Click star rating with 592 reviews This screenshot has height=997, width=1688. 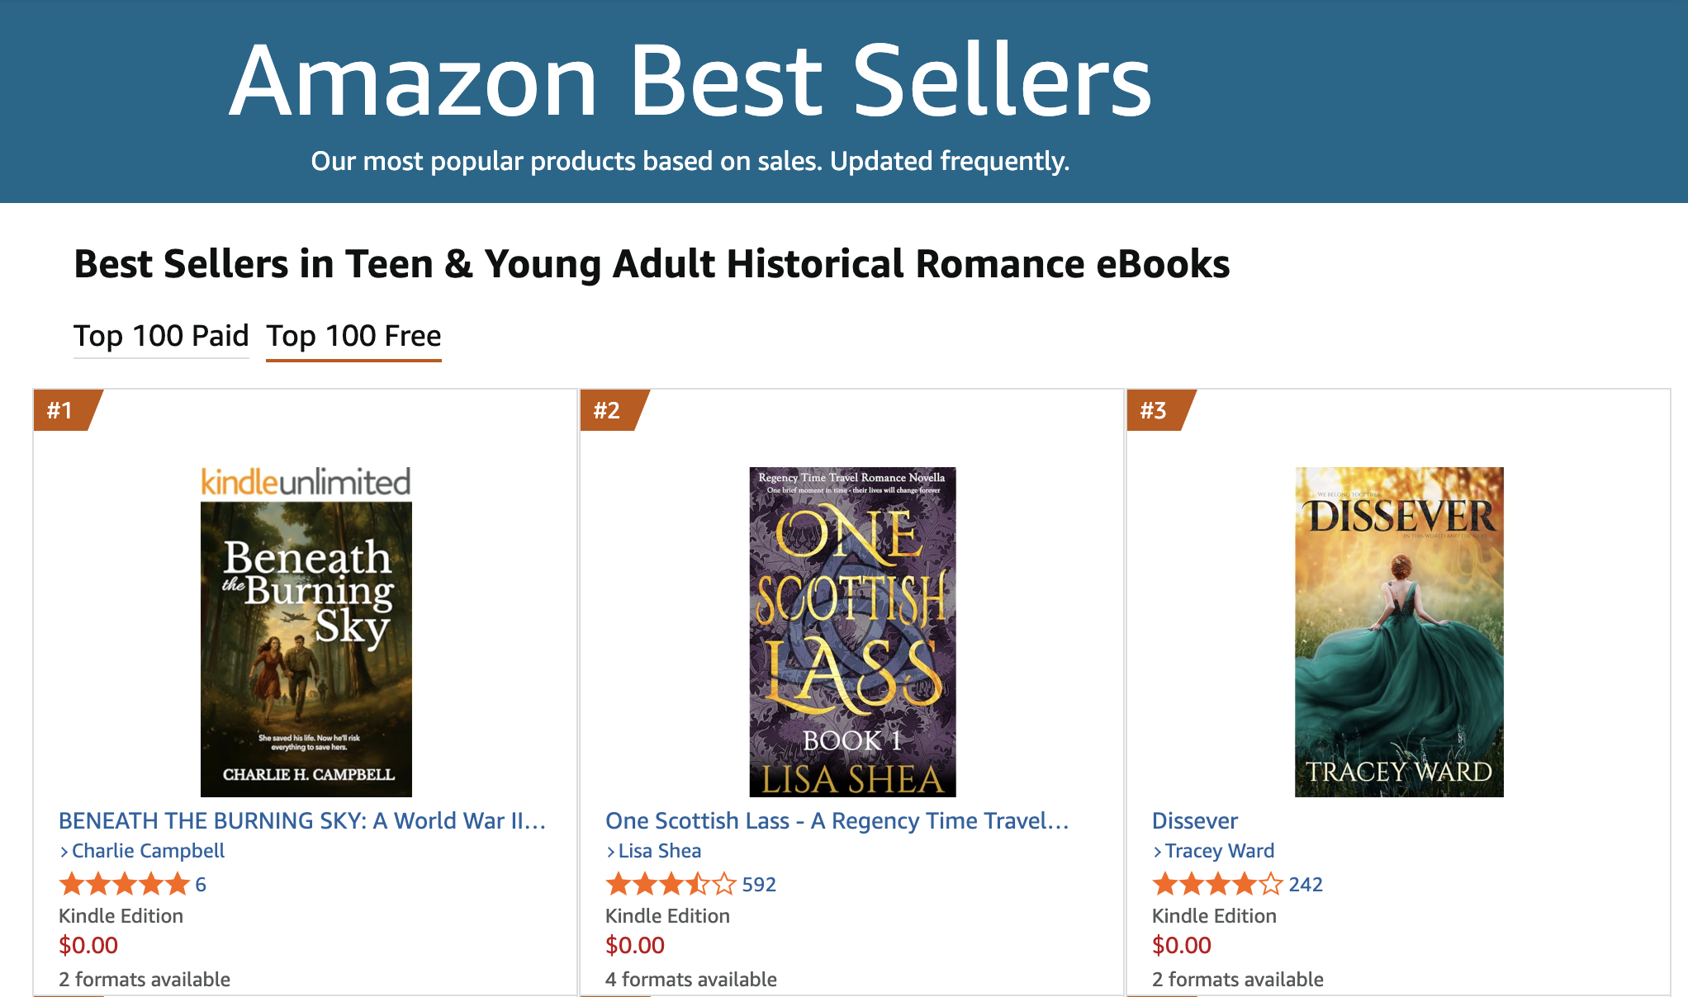coord(671,885)
